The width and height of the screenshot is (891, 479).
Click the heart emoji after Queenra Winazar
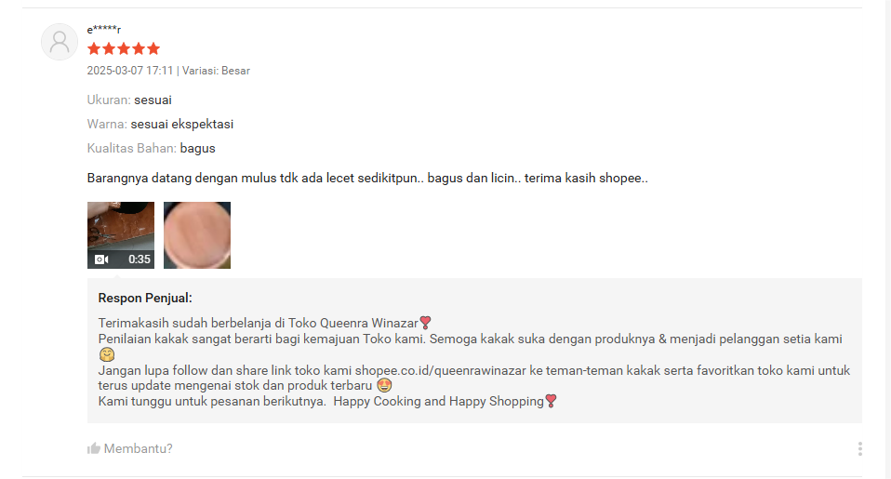coord(425,324)
